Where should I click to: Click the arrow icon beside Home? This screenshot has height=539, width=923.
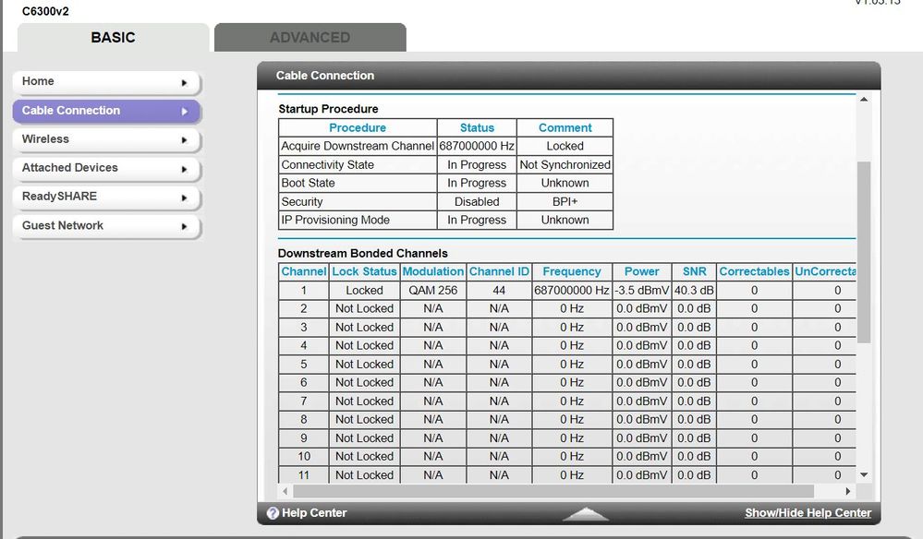pyautogui.click(x=184, y=83)
